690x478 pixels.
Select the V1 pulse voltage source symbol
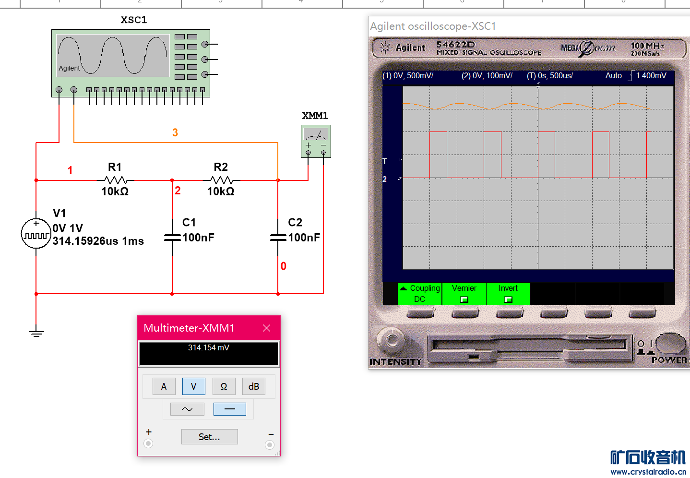[x=36, y=234]
